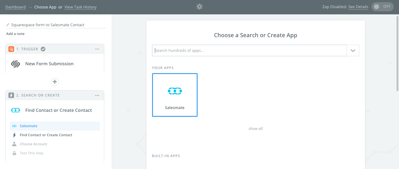The width and height of the screenshot is (399, 169).
Task: Click Add a note
Action: point(15,34)
